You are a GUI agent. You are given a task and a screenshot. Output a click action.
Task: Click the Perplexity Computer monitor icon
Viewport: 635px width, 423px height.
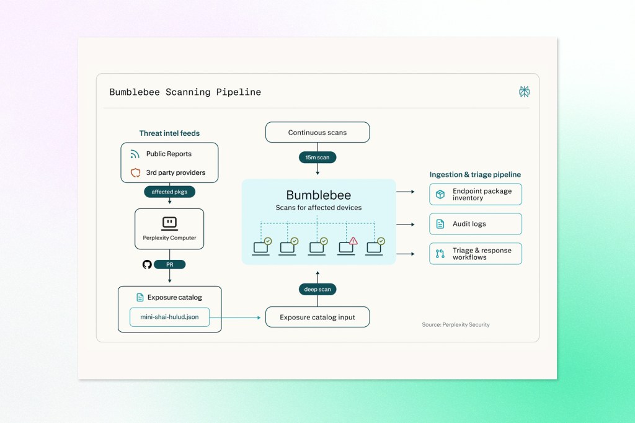pos(169,223)
